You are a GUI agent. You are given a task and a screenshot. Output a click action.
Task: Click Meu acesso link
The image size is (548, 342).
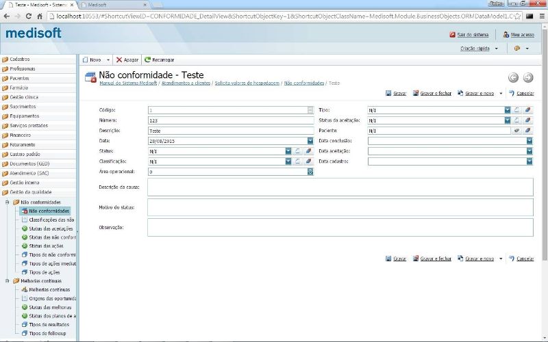tap(519, 35)
